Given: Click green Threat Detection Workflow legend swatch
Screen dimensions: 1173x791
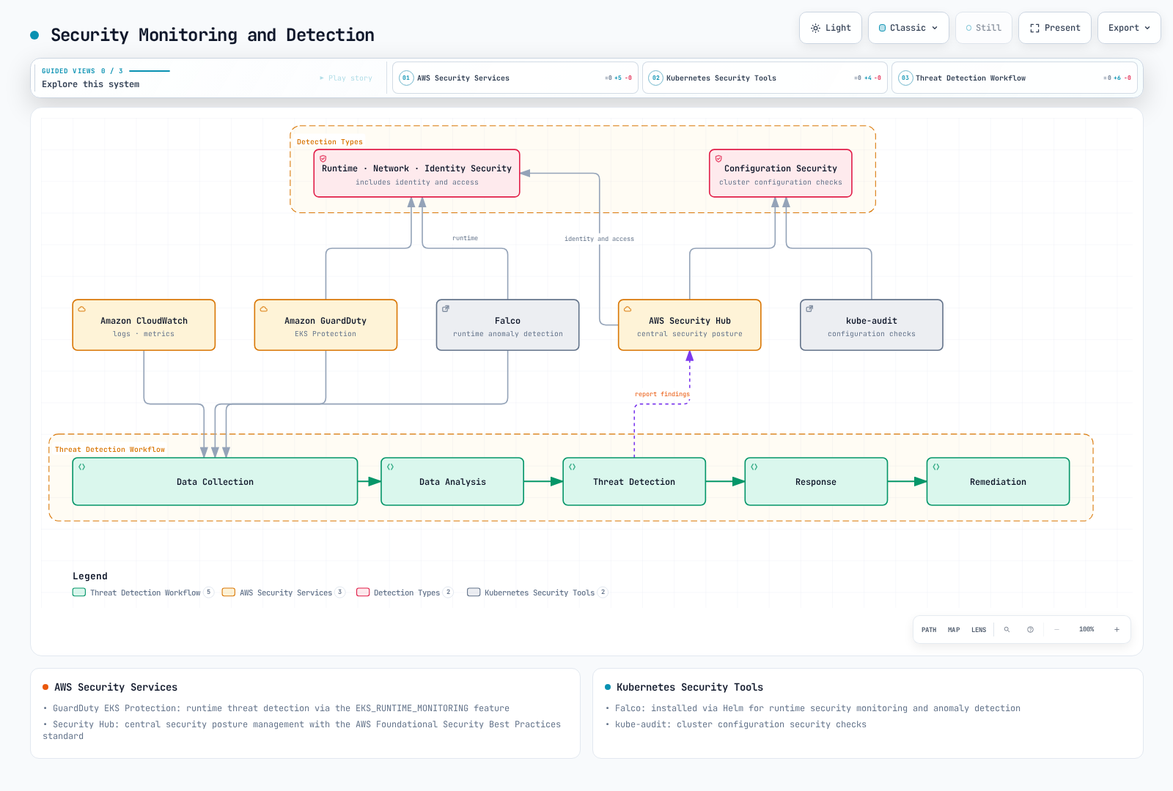Looking at the screenshot, I should [x=79, y=593].
